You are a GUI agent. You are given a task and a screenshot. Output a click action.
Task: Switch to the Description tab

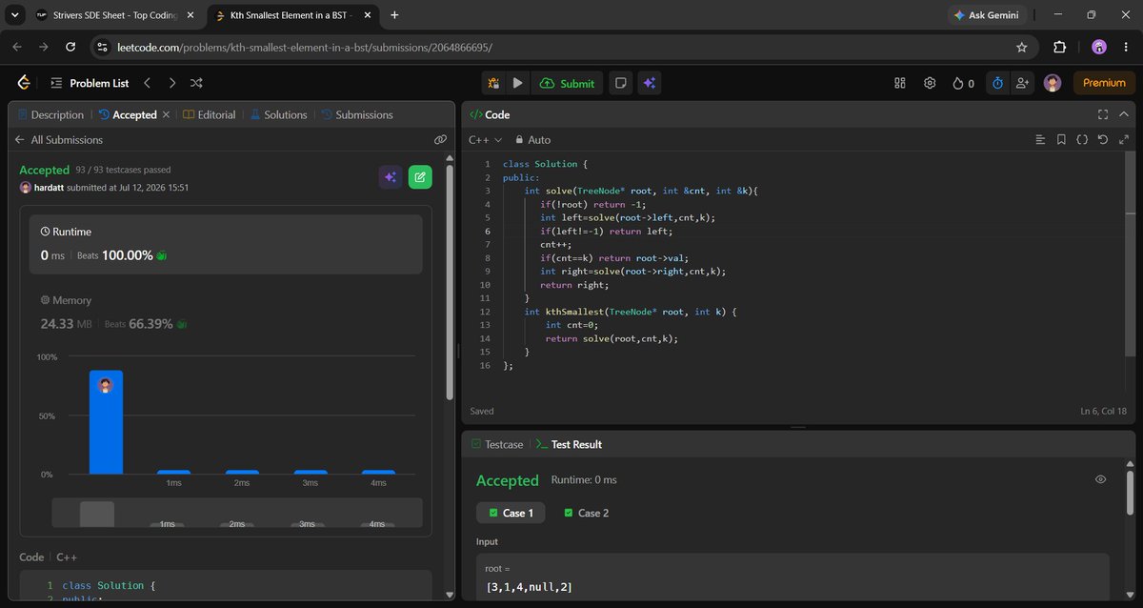[x=50, y=114]
